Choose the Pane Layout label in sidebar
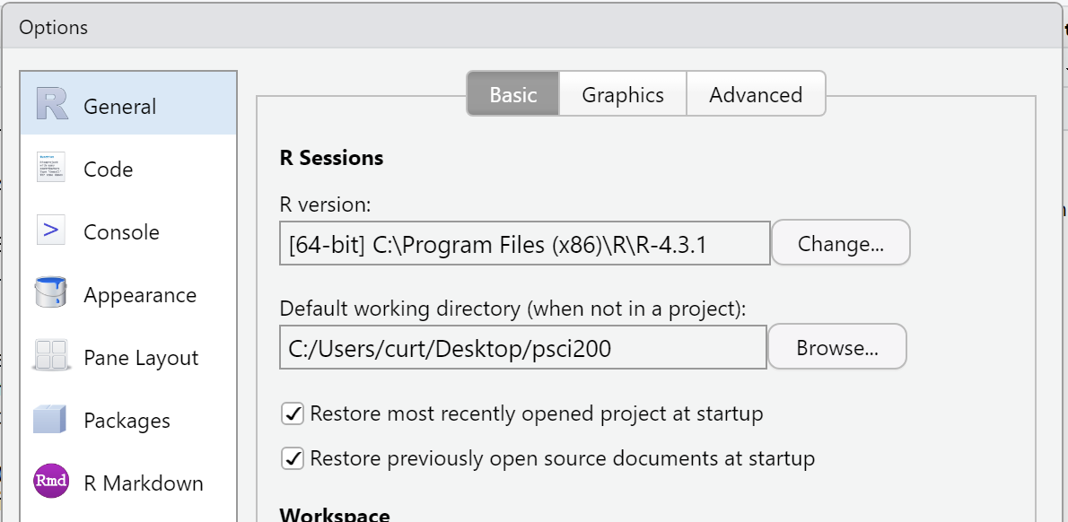 coord(141,358)
